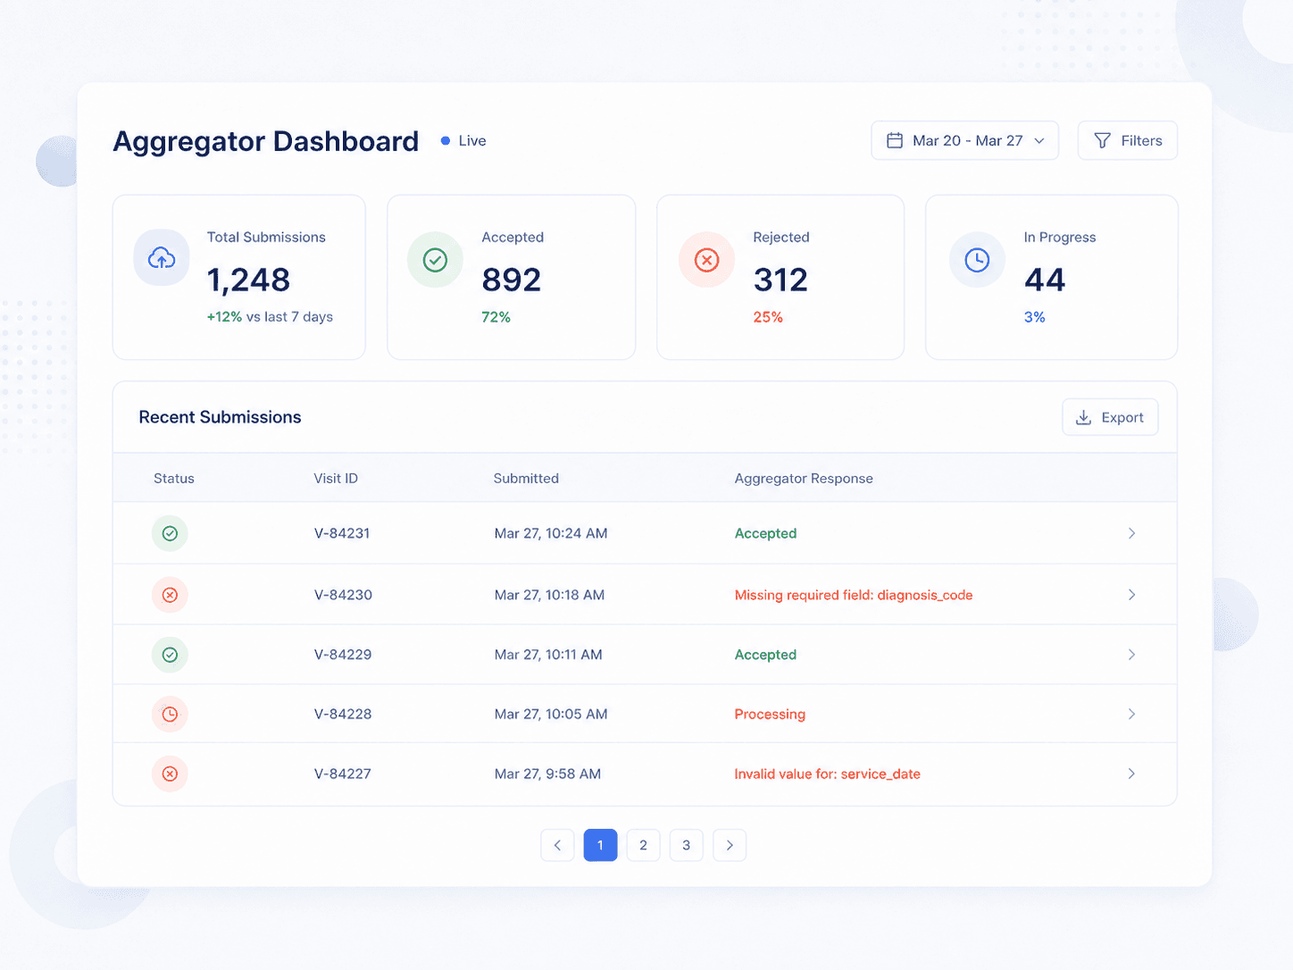The width and height of the screenshot is (1293, 970).
Task: Go to previous page arrow
Action: [557, 845]
